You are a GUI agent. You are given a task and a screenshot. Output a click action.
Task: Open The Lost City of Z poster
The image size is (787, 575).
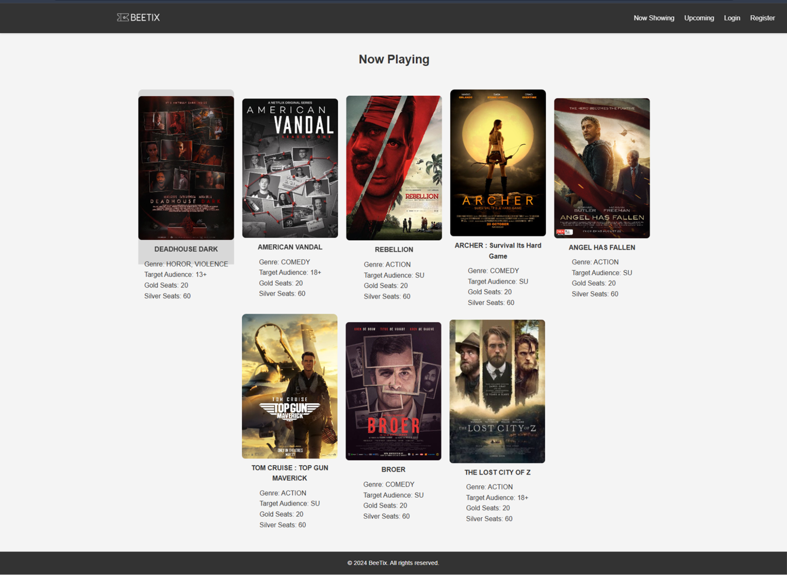(x=497, y=391)
